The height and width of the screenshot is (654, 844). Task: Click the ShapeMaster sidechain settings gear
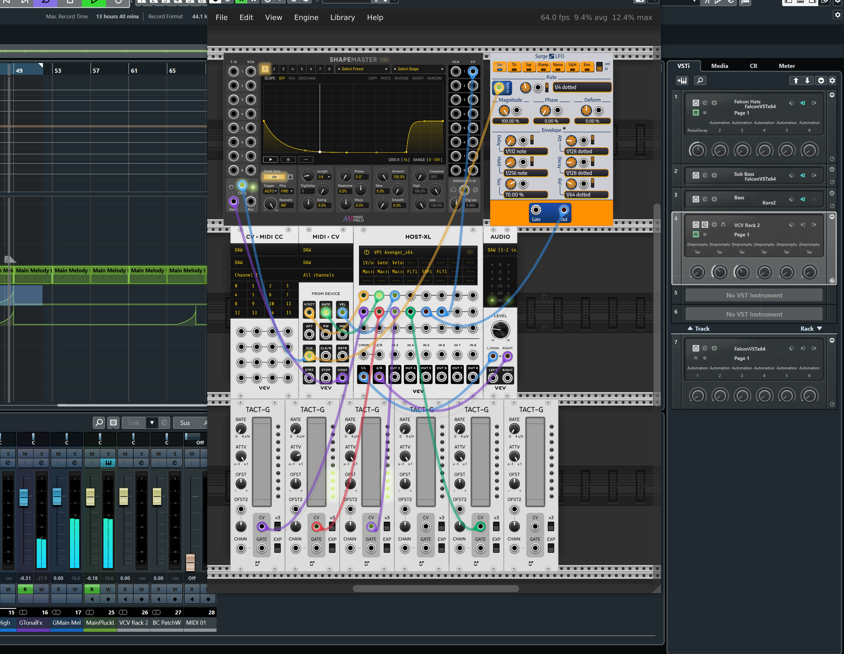pyautogui.click(x=475, y=190)
